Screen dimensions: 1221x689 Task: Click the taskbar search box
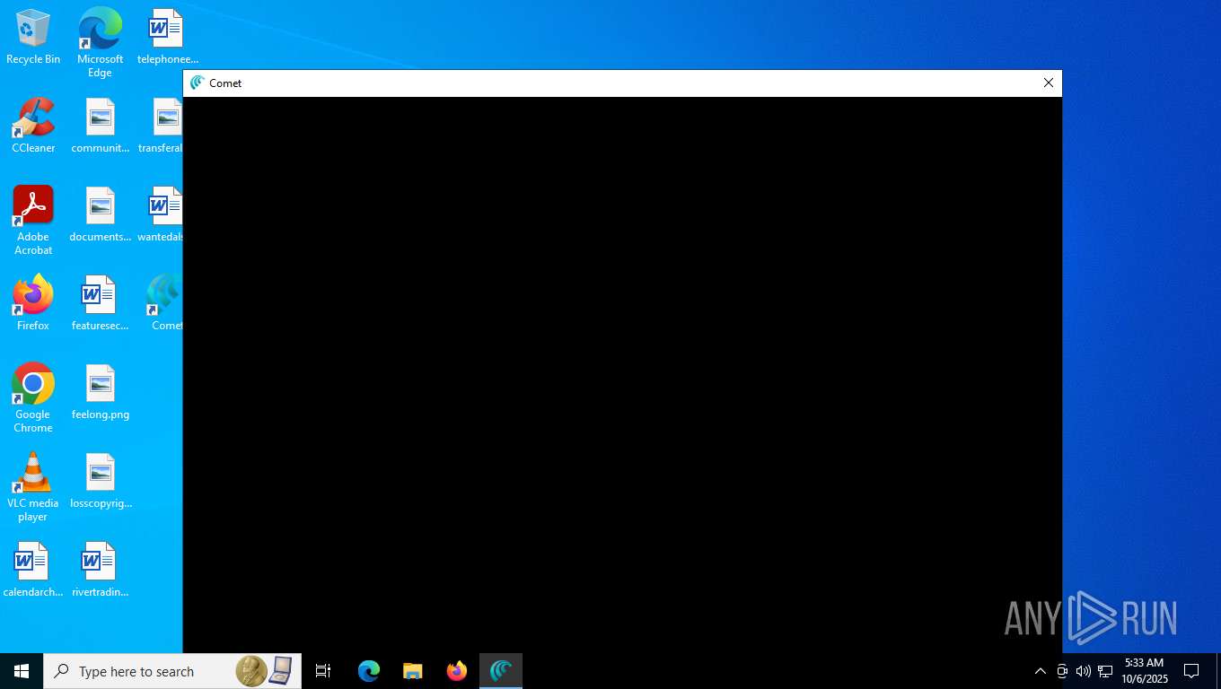pos(172,671)
